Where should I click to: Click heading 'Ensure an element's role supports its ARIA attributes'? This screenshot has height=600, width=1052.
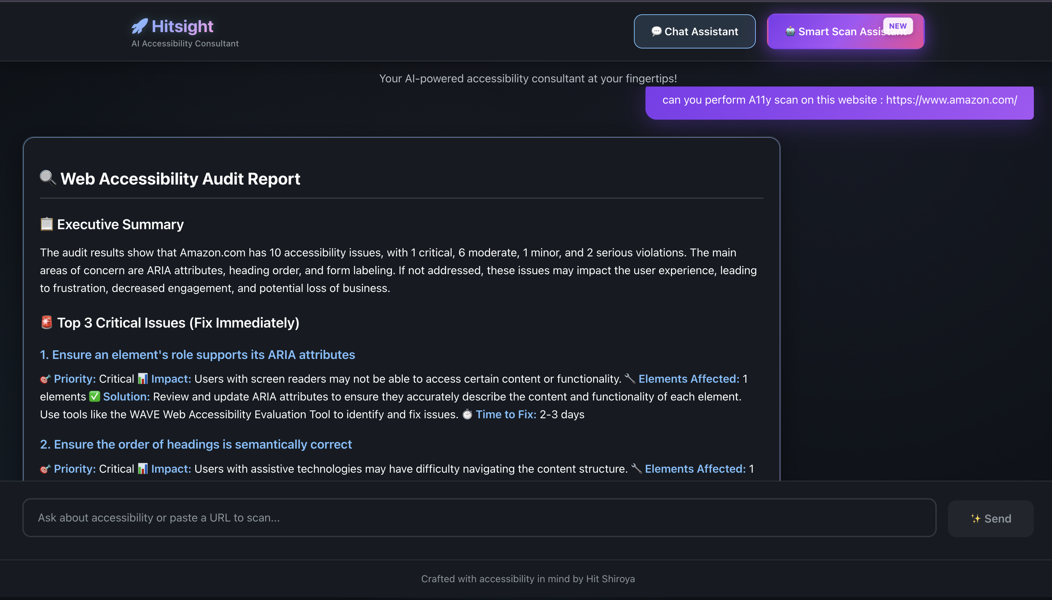pos(197,355)
